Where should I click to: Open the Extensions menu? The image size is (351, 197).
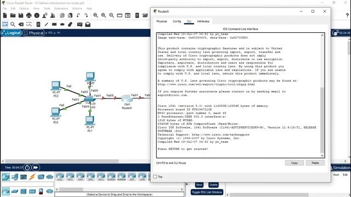coord(61,9)
